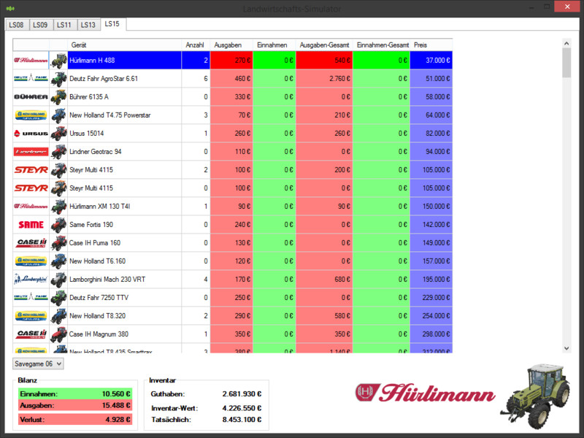The width and height of the screenshot is (584, 438).
Task: Click the large Hürlimann logo banner
Action: coord(425,394)
